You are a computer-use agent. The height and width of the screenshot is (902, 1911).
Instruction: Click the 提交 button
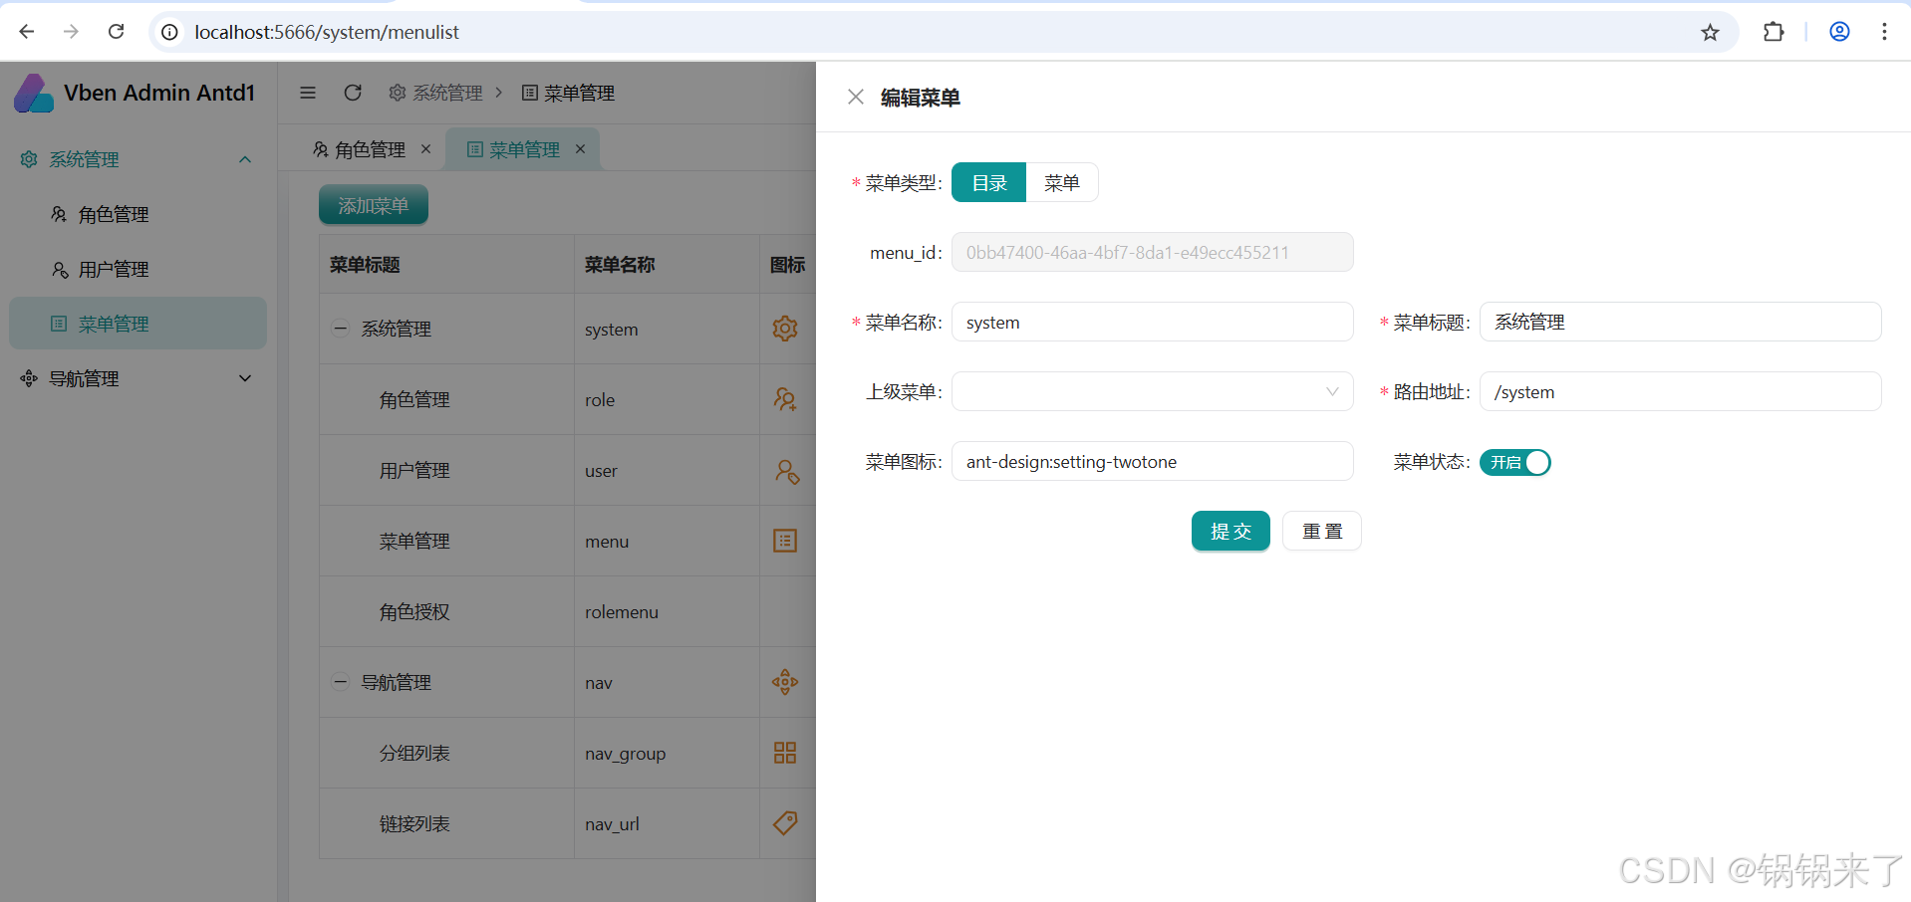(1230, 531)
